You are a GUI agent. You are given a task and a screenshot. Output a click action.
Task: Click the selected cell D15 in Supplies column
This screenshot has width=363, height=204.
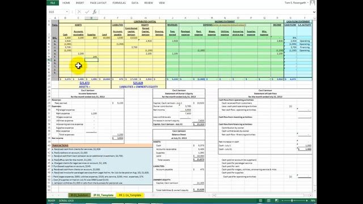[x=91, y=60]
